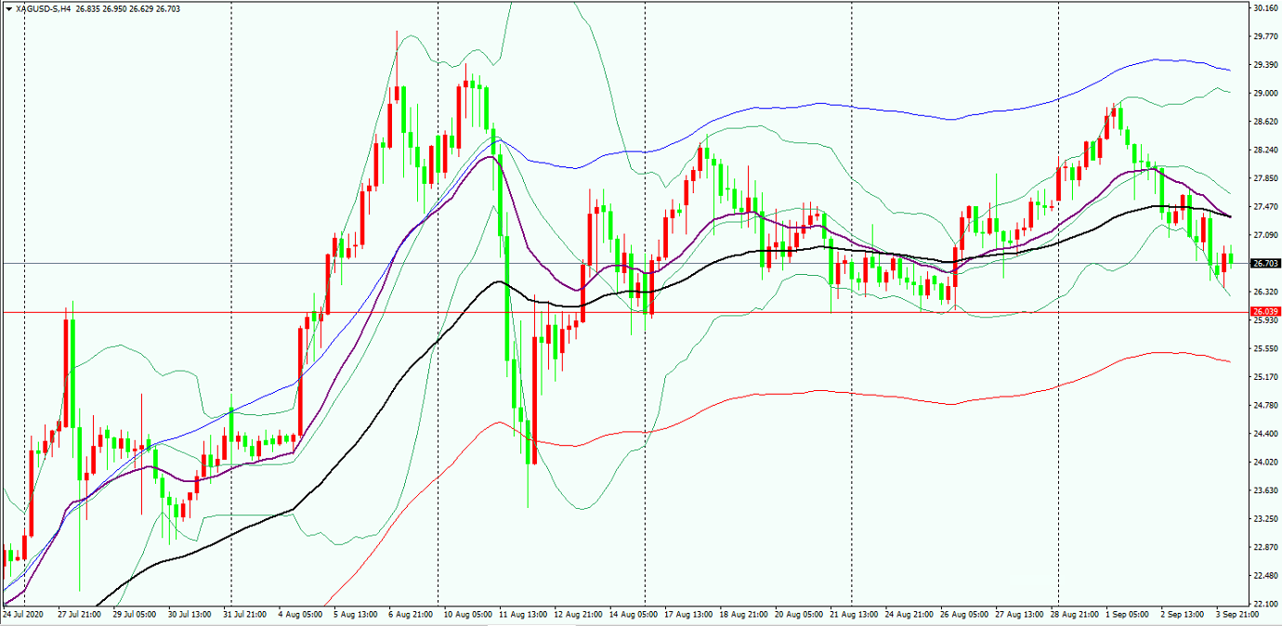Click the small triangle before XAGUSD-S title
This screenshot has height=626, width=1282.
coord(9,8)
